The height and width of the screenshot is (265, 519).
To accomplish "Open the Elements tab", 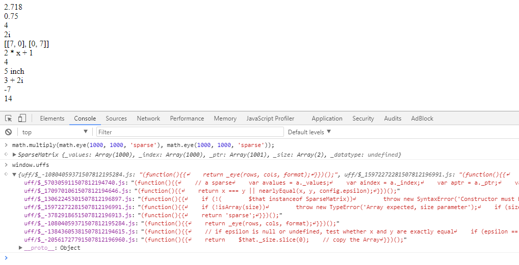I will click(52, 119).
